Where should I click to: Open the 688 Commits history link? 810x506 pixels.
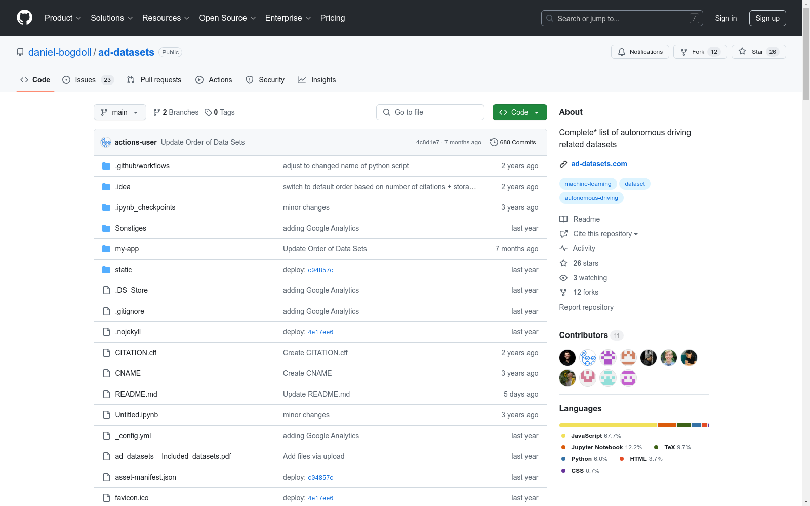point(513,142)
